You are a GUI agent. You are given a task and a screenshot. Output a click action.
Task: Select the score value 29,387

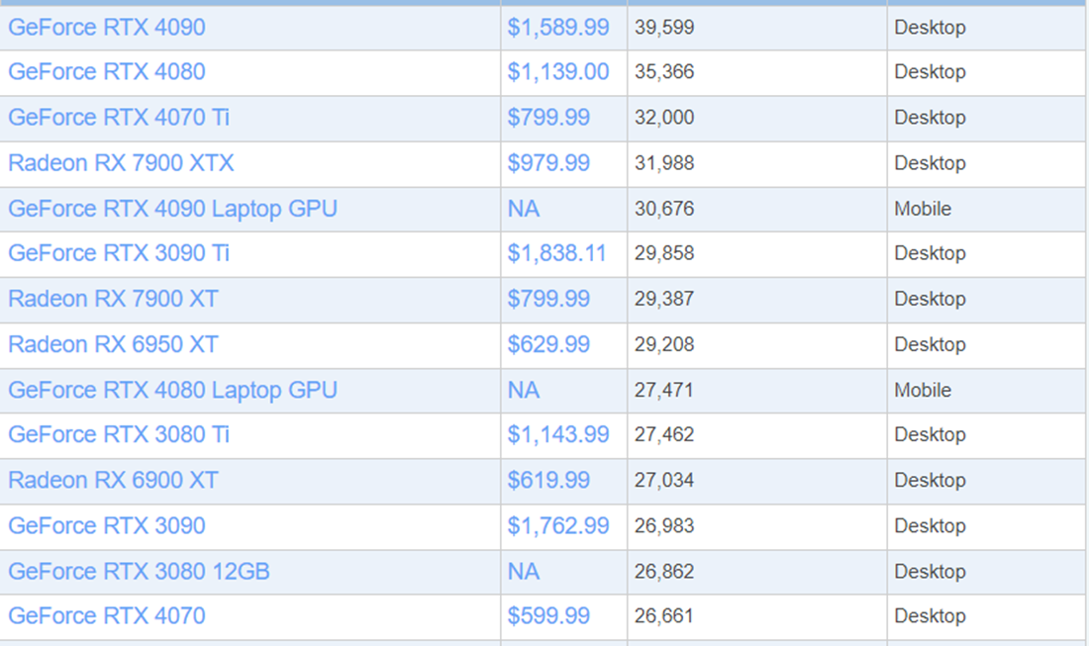point(664,299)
